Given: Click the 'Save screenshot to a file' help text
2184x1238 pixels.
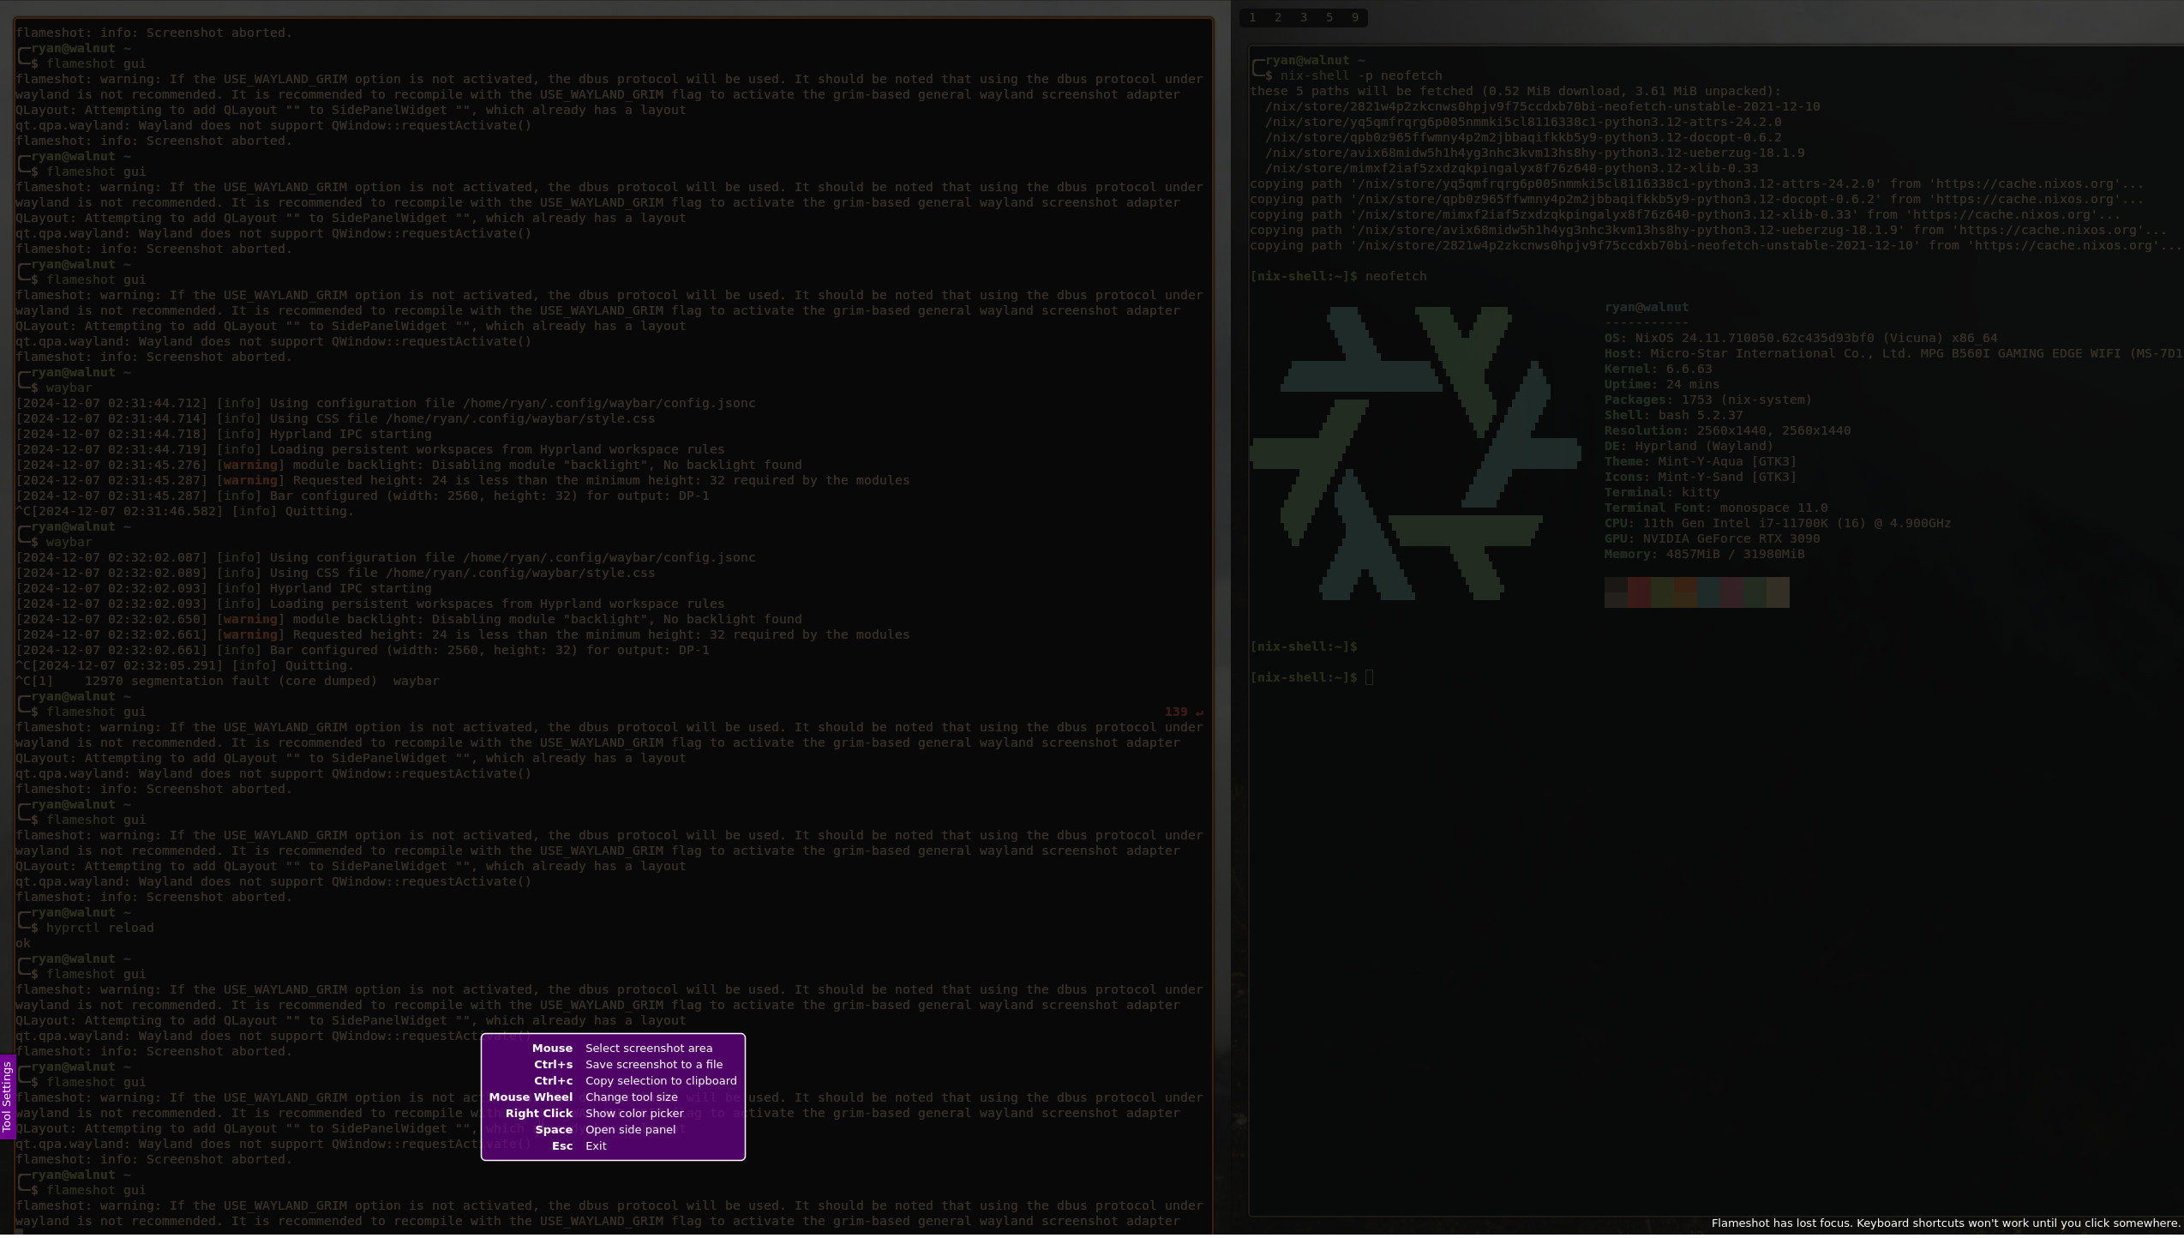Looking at the screenshot, I should 654,1066.
